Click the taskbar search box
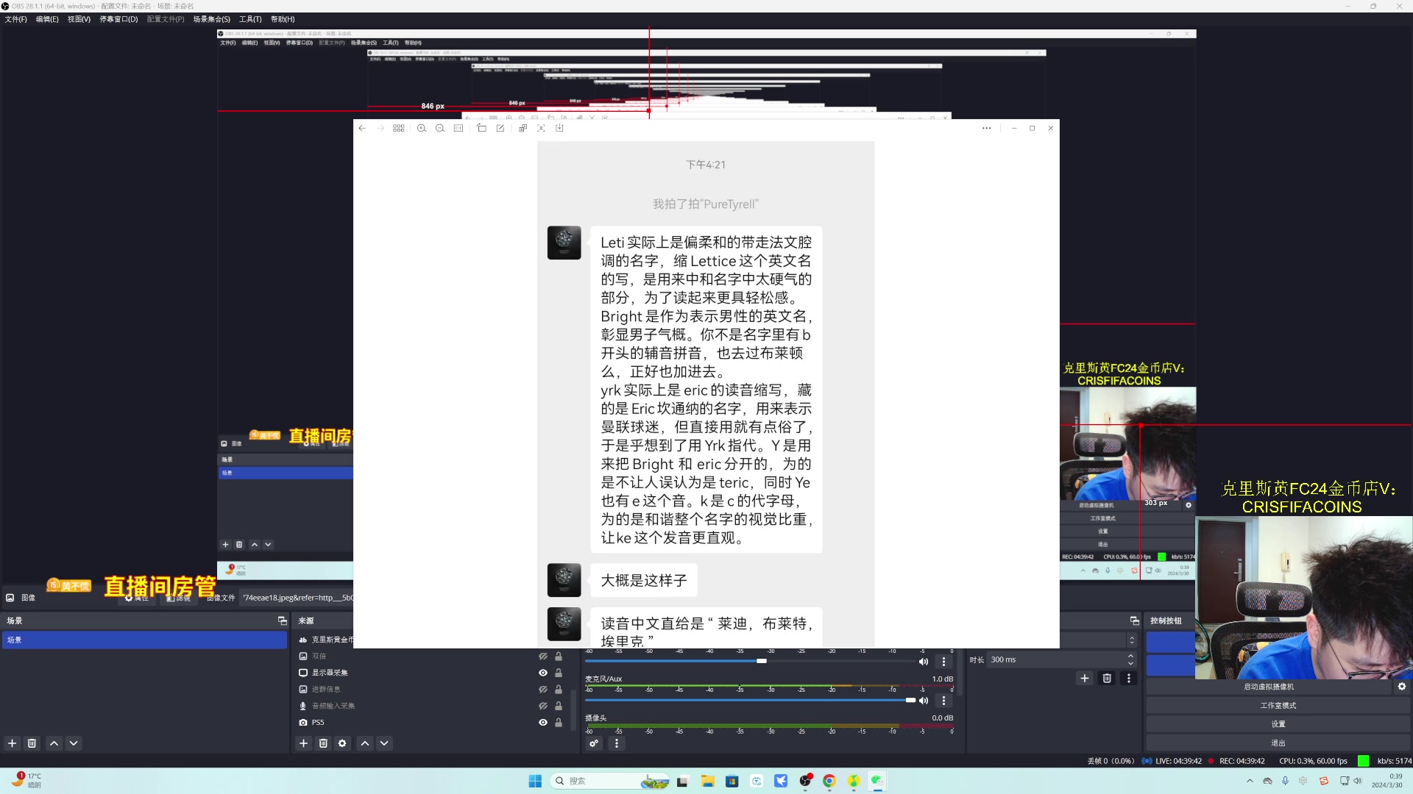Image resolution: width=1413 pixels, height=794 pixels. [609, 781]
